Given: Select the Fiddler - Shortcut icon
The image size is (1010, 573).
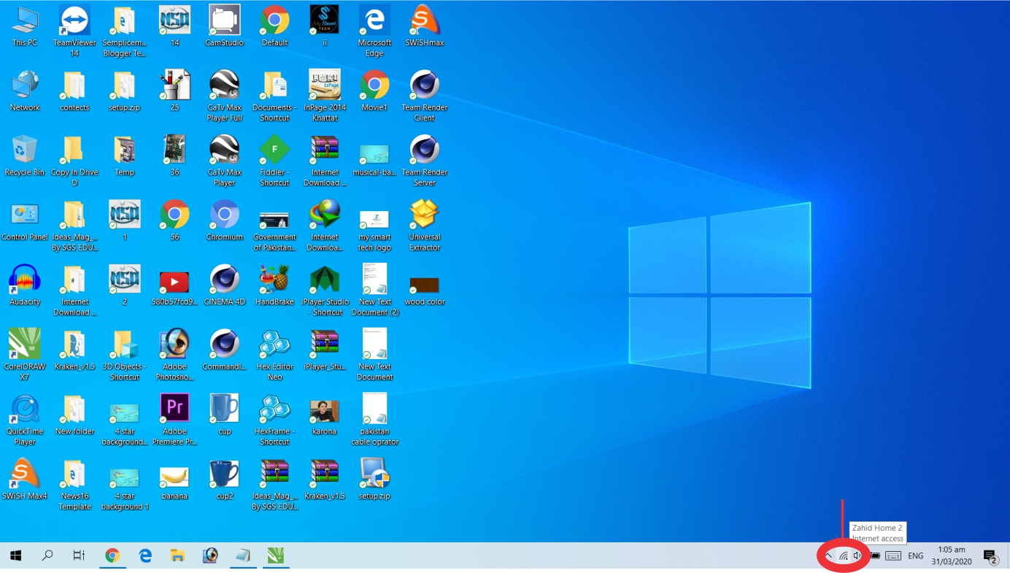Looking at the screenshot, I should click(274, 161).
